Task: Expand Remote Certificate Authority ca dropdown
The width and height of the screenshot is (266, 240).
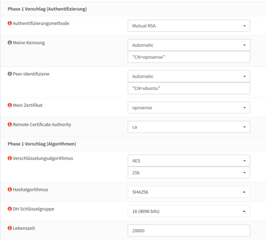Action: pyautogui.click(x=189, y=127)
